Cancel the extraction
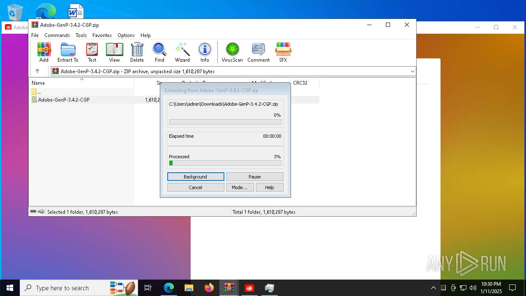The width and height of the screenshot is (526, 296). pyautogui.click(x=196, y=187)
